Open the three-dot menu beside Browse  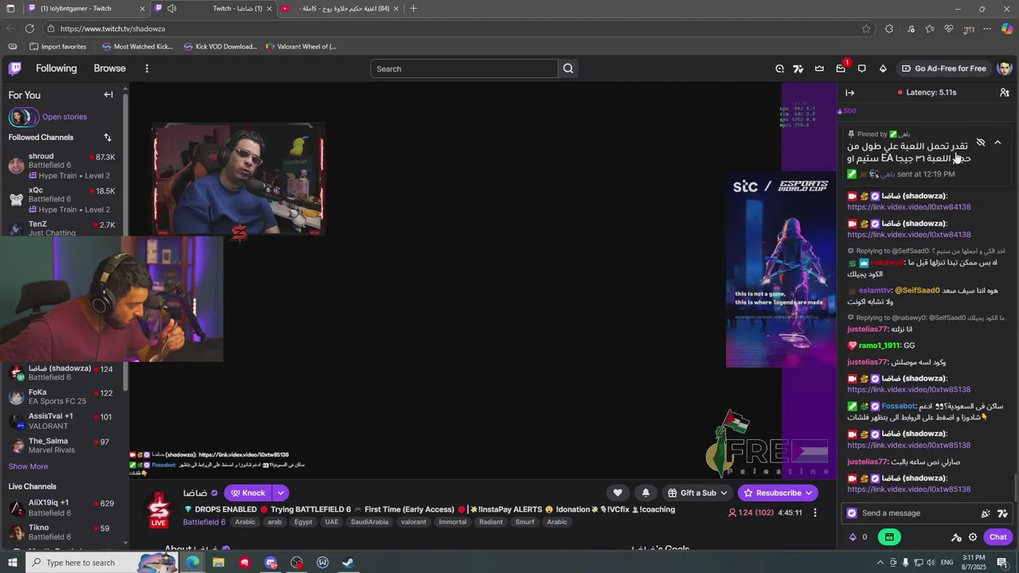tap(146, 68)
